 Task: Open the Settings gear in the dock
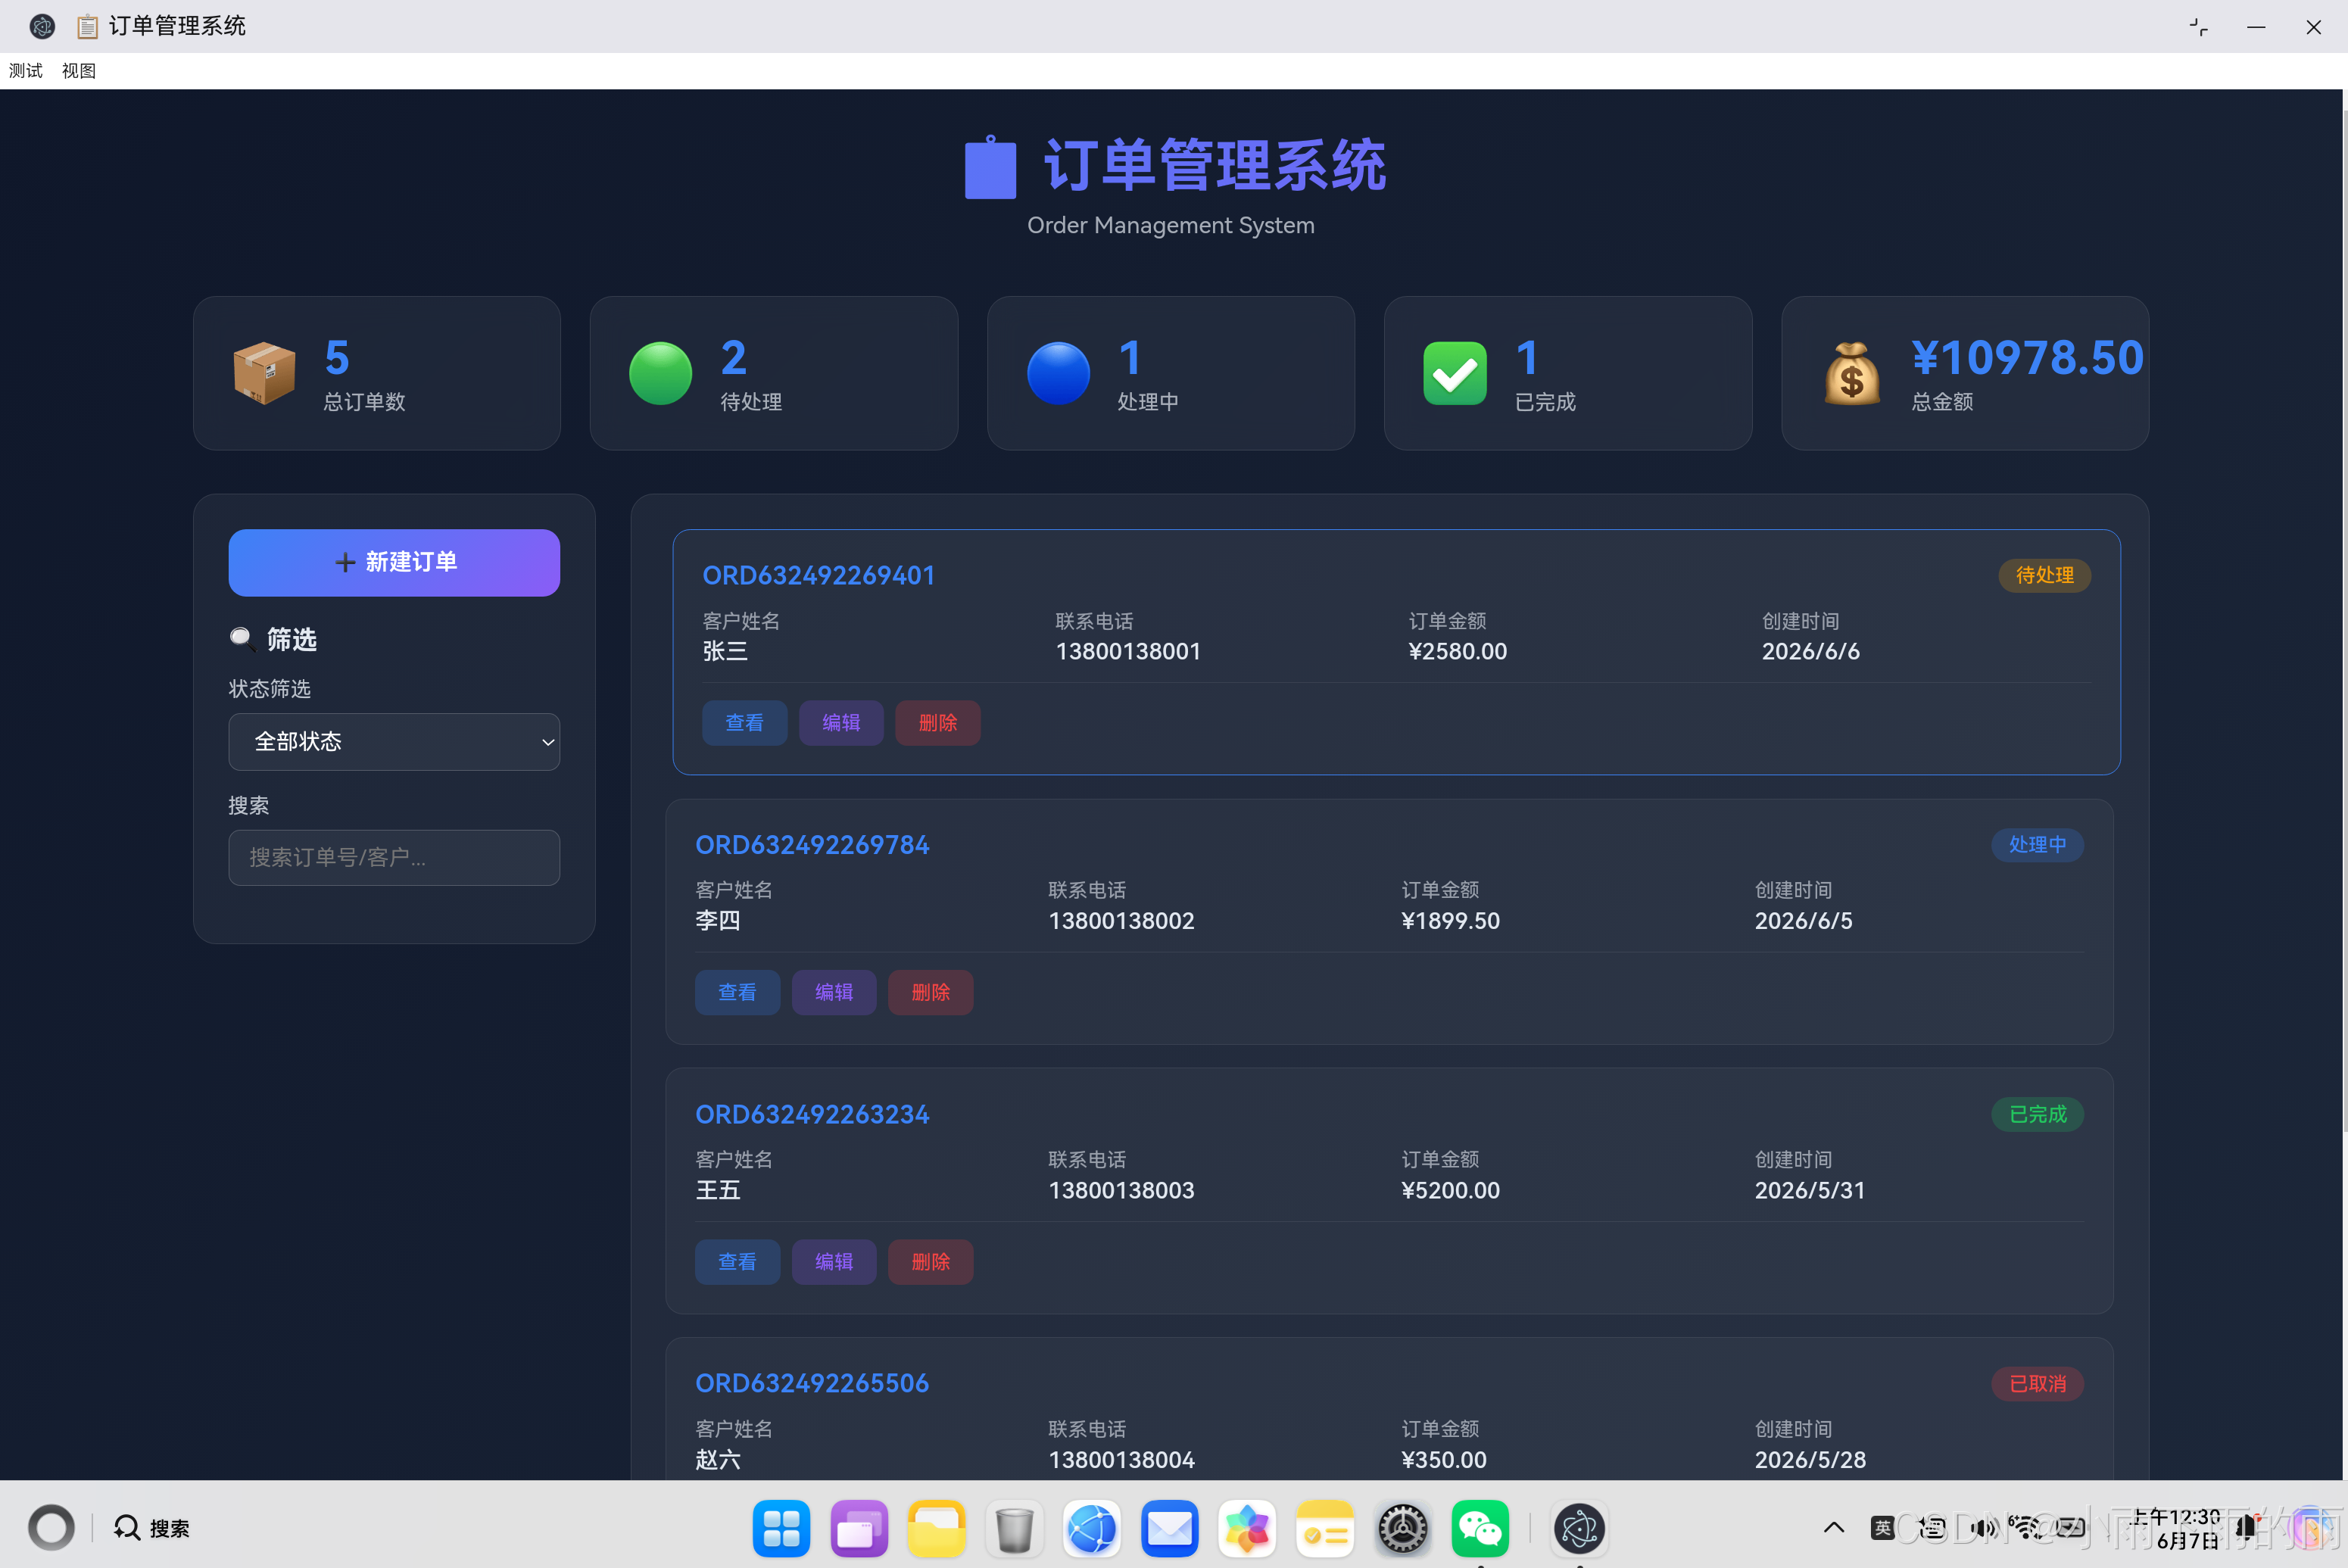click(1403, 1528)
